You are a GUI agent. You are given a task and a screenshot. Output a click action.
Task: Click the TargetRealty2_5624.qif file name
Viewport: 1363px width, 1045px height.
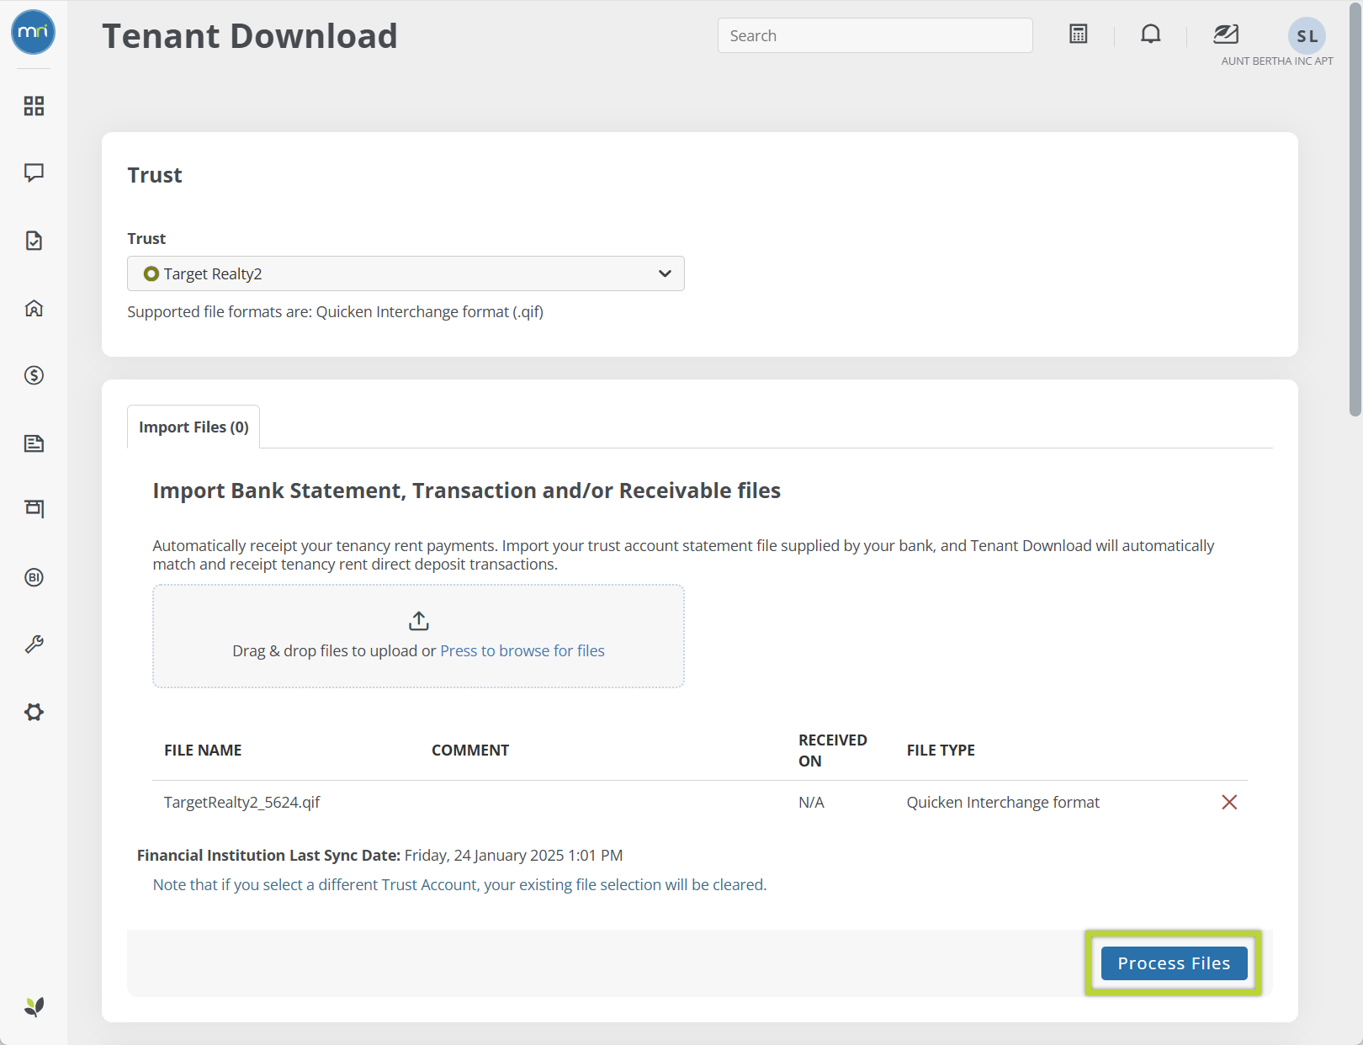242,803
